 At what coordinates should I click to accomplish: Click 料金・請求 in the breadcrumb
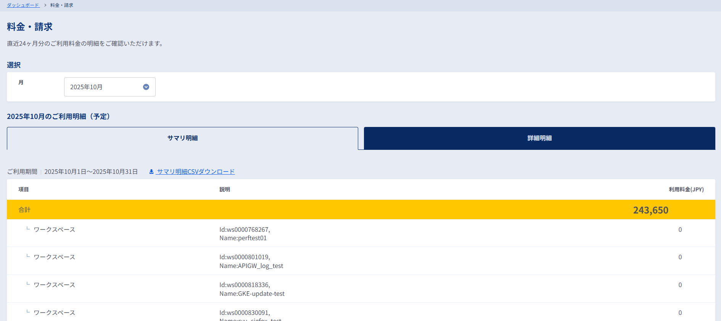(x=62, y=5)
